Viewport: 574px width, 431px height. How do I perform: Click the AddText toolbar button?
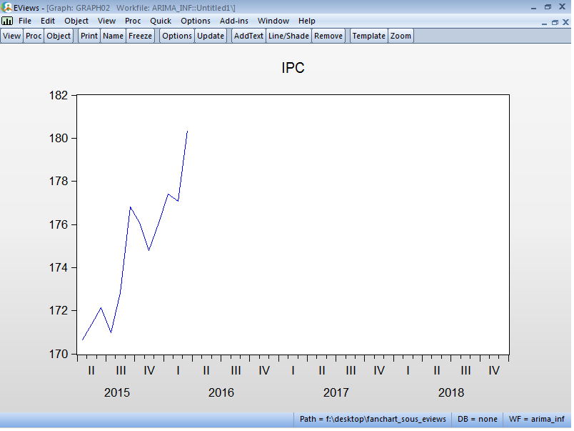(x=248, y=36)
